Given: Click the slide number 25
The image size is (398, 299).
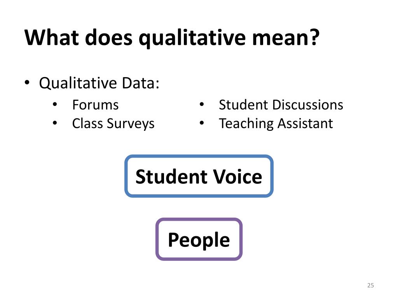Looking at the screenshot, I should click(x=370, y=285).
